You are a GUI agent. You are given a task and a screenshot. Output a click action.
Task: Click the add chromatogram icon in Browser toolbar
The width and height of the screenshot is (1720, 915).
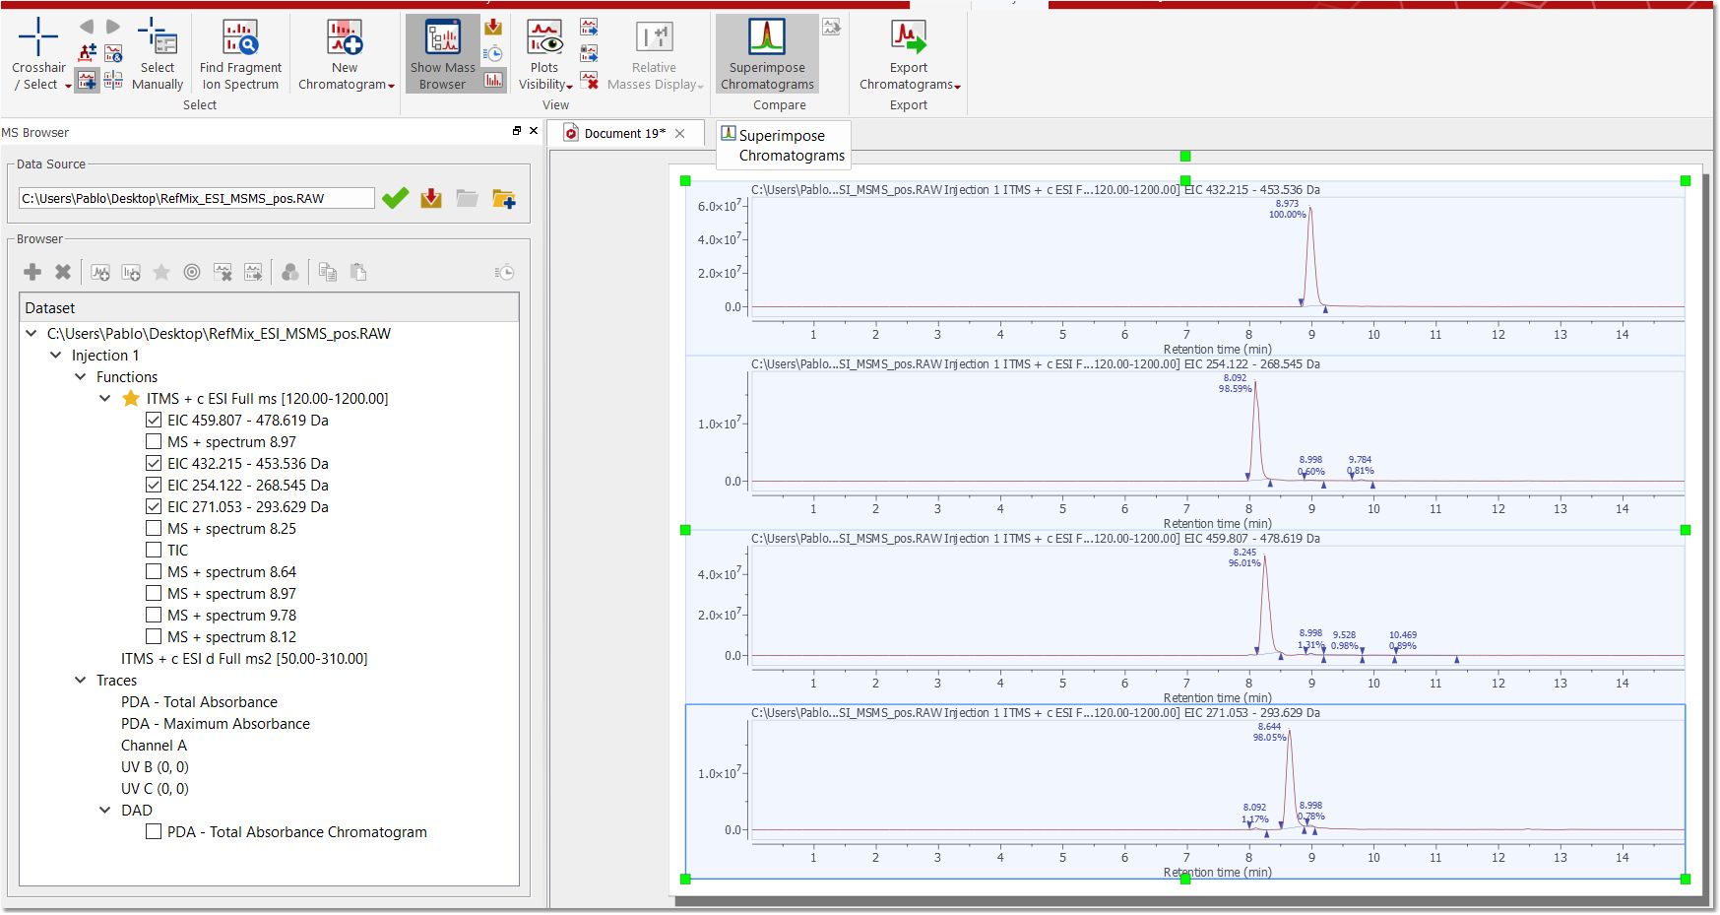click(x=100, y=272)
